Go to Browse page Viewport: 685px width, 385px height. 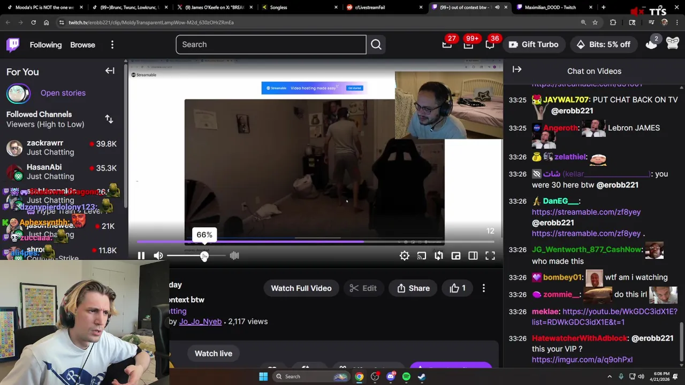coord(82,45)
